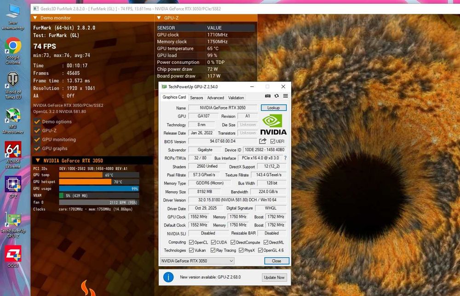Open the Этот компьютер desktop icon
Viewport: 460px width, 296px height.
tap(13, 17)
